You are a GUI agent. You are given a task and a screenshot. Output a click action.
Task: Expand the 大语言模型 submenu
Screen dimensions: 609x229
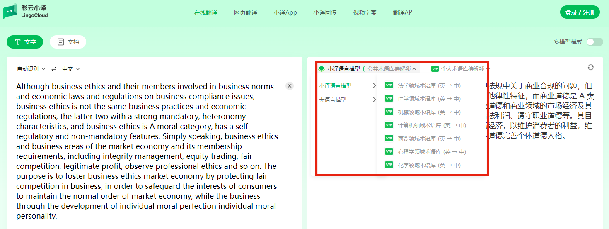tap(348, 100)
